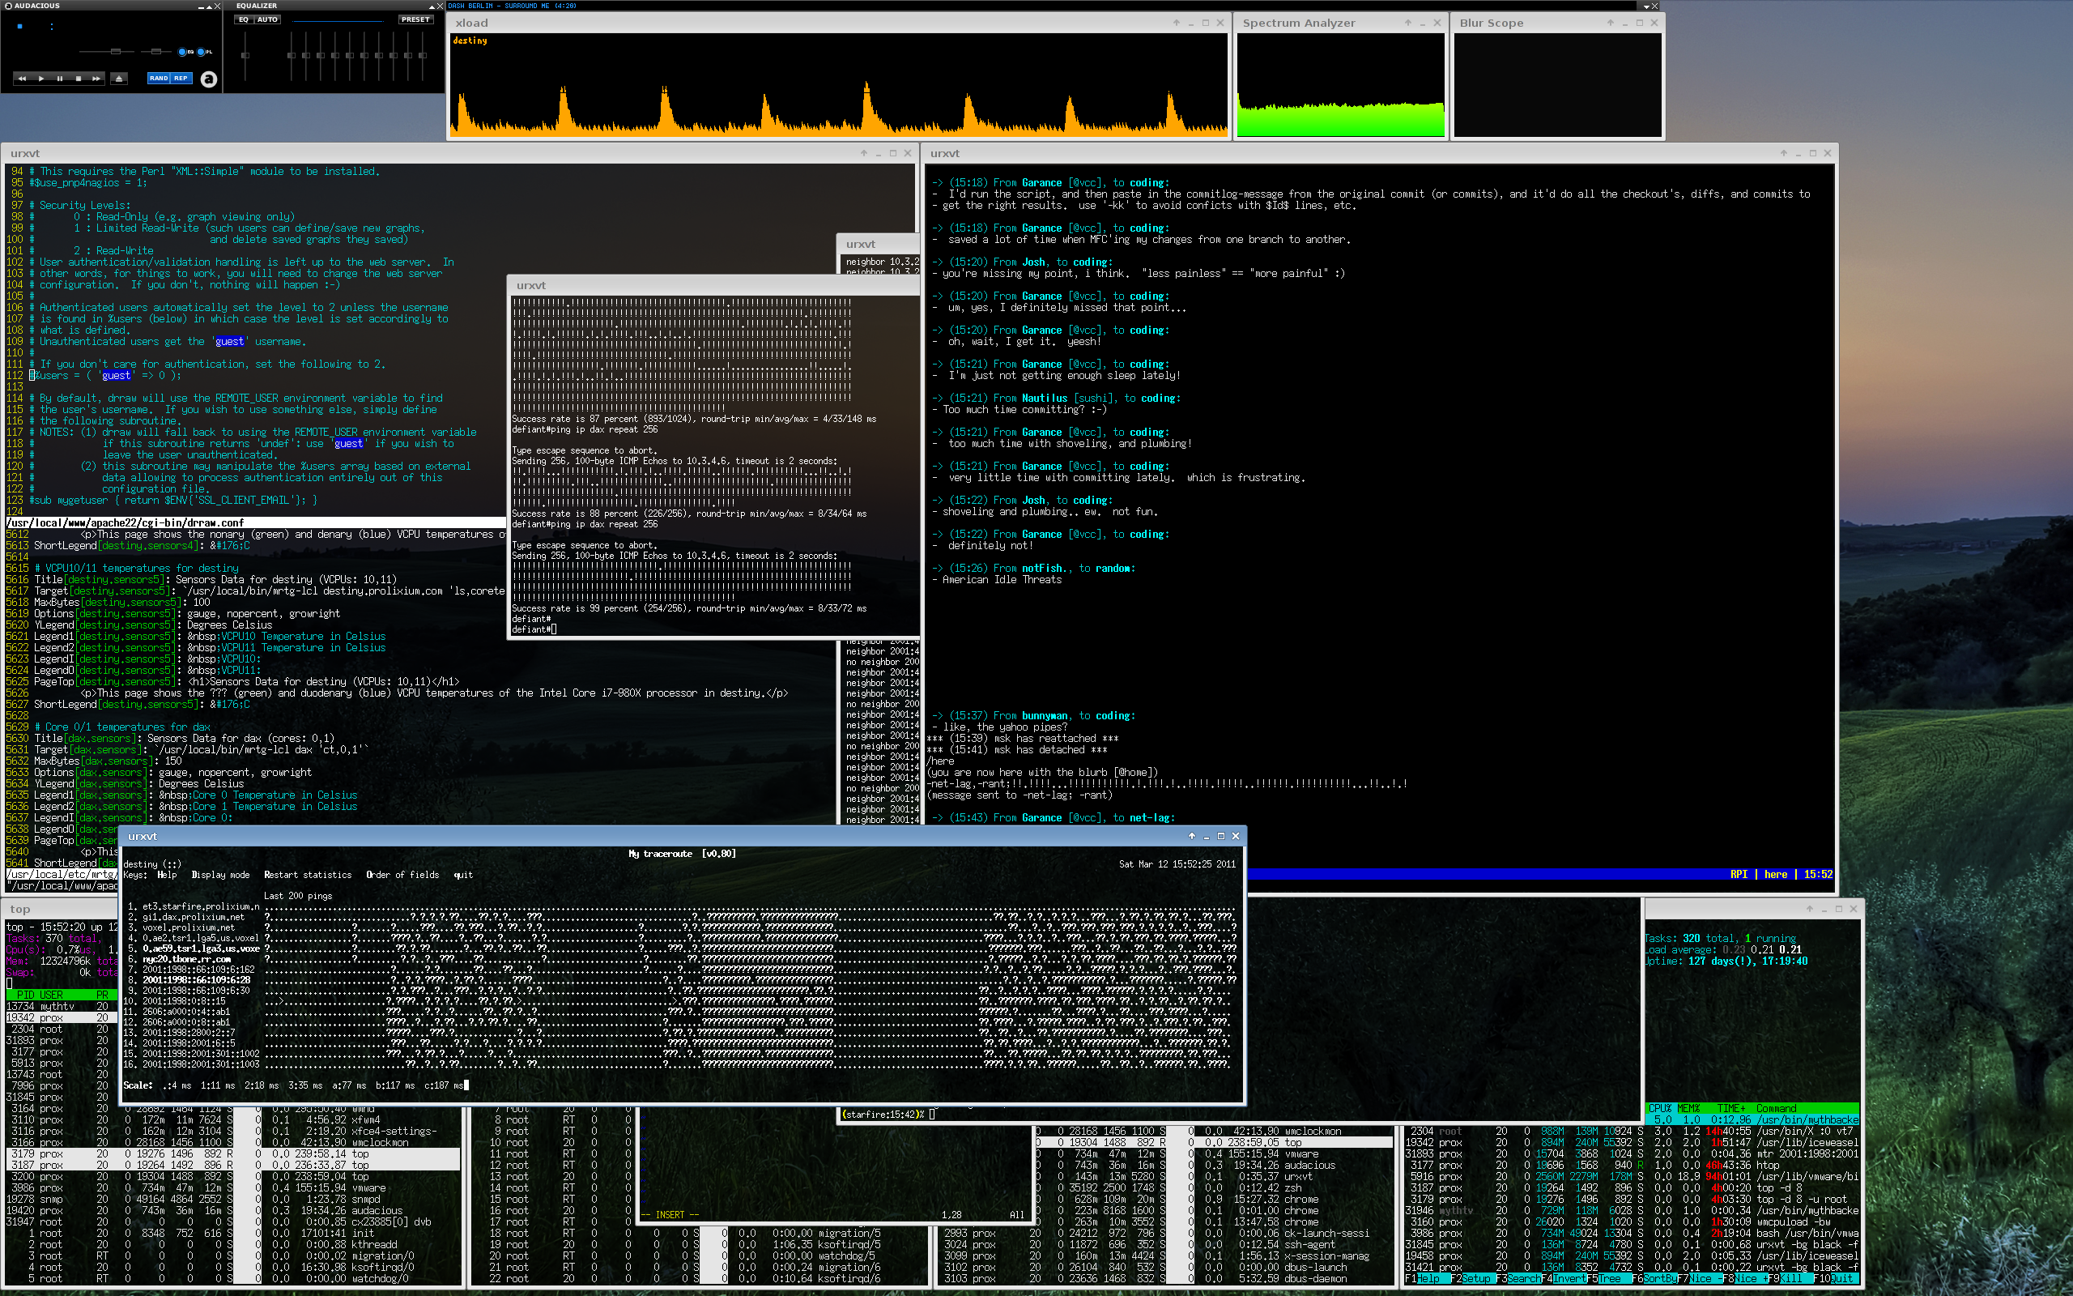Click the 'American Idle Threats' chat message

1002,579
